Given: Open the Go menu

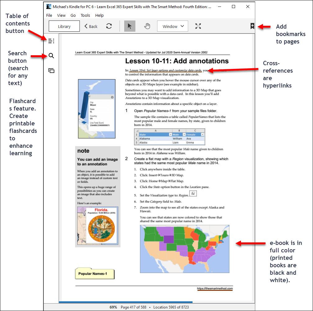Looking at the screenshot, I should pyautogui.click(x=73, y=15).
